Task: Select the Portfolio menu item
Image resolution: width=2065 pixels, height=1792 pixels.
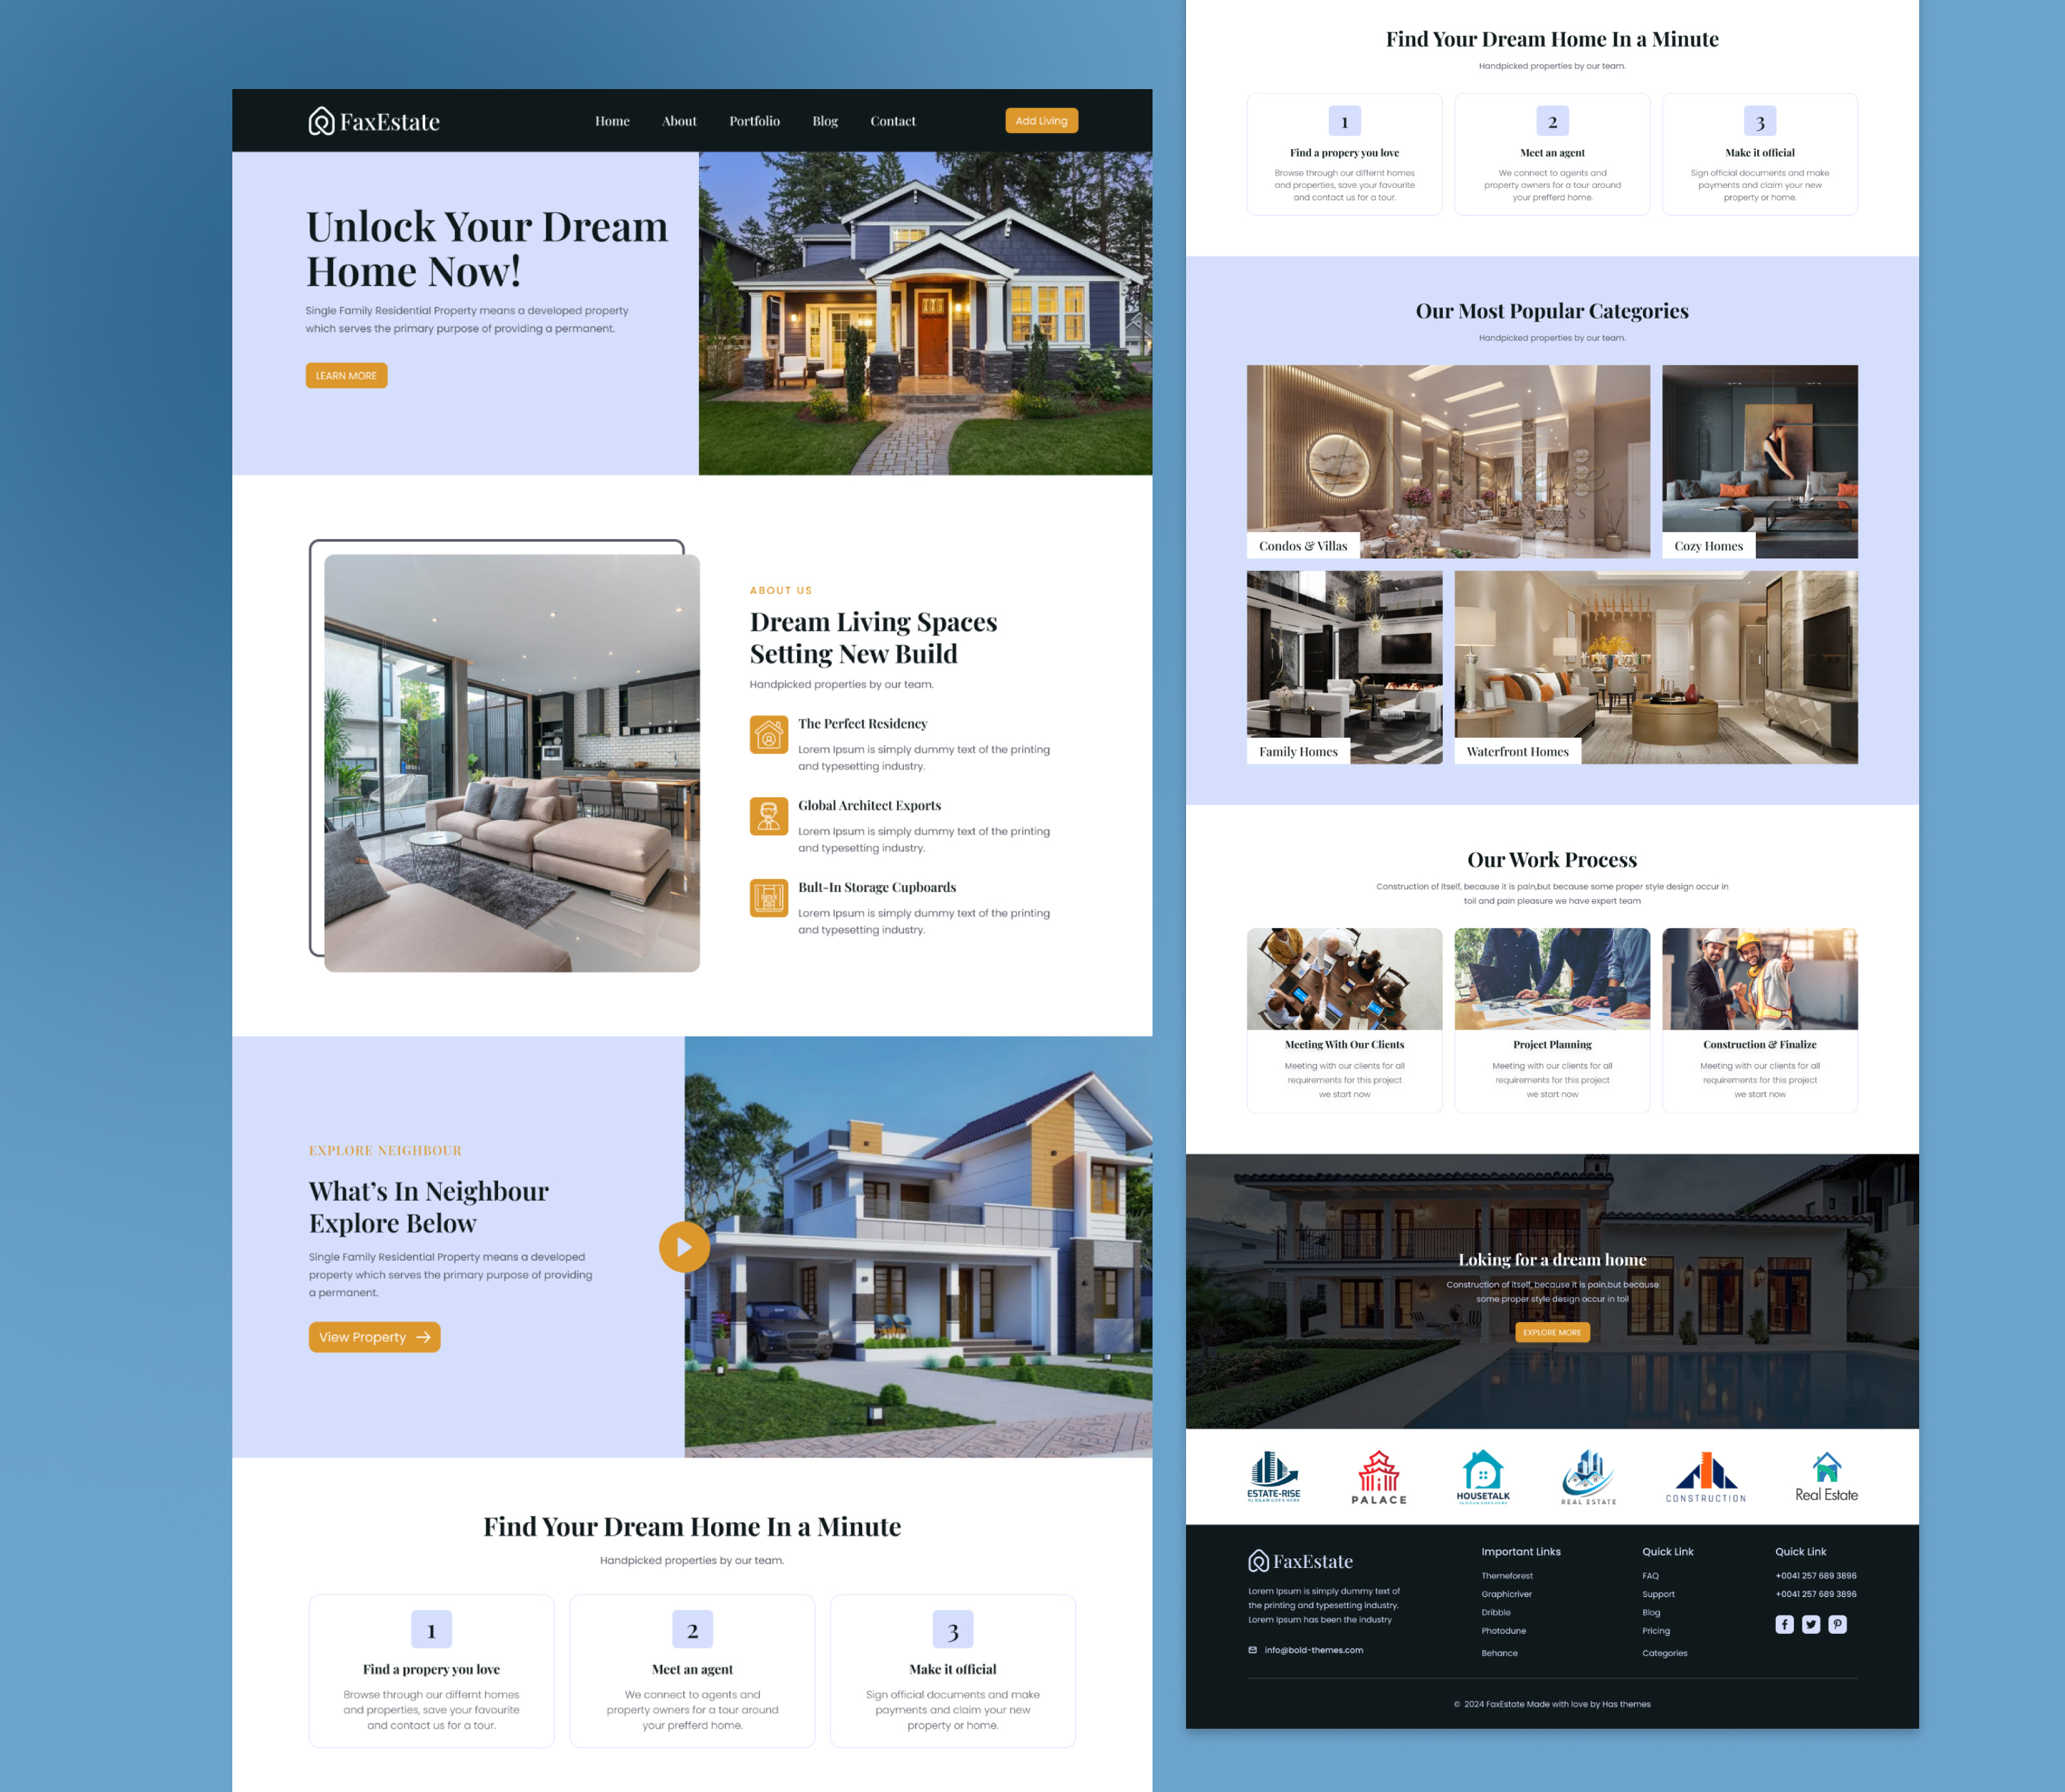Action: [753, 119]
